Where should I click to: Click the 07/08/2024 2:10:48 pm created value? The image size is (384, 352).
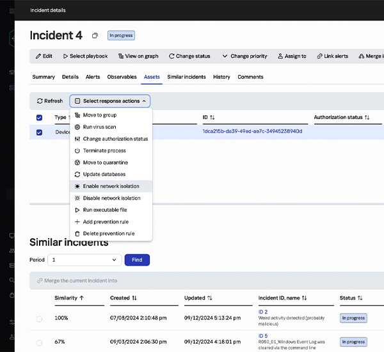pyautogui.click(x=138, y=318)
